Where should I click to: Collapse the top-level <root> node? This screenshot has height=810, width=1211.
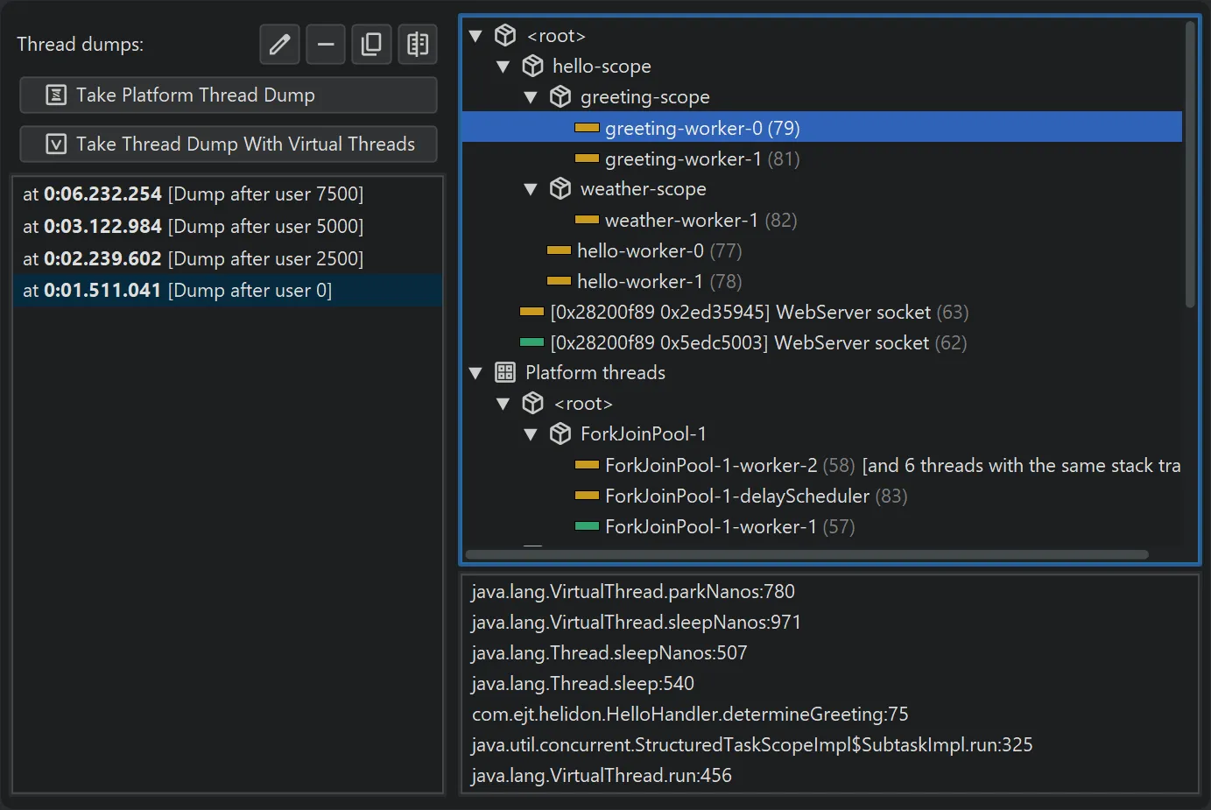(x=476, y=36)
